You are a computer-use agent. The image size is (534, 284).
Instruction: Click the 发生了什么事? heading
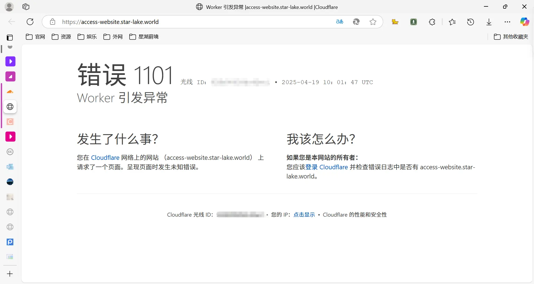tap(118, 139)
